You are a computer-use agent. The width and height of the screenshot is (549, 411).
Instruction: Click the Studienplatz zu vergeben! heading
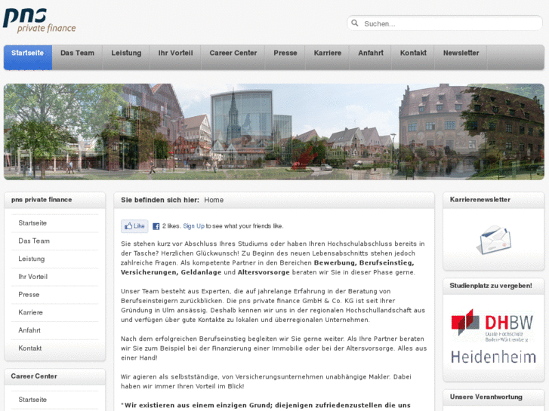491,286
